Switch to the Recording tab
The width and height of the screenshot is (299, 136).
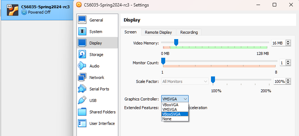point(189,32)
